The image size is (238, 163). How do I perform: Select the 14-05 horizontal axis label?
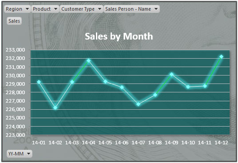pyautogui.click(x=105, y=143)
